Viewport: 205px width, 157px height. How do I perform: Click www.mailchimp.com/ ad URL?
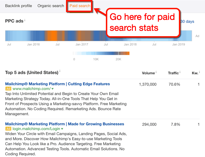tap(31, 89)
